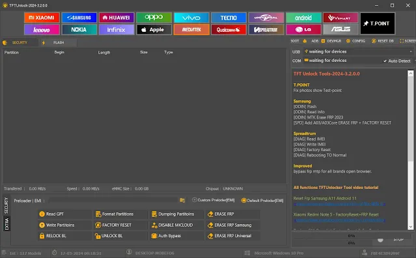
Task: Select the Android brand tile
Action: [303, 18]
